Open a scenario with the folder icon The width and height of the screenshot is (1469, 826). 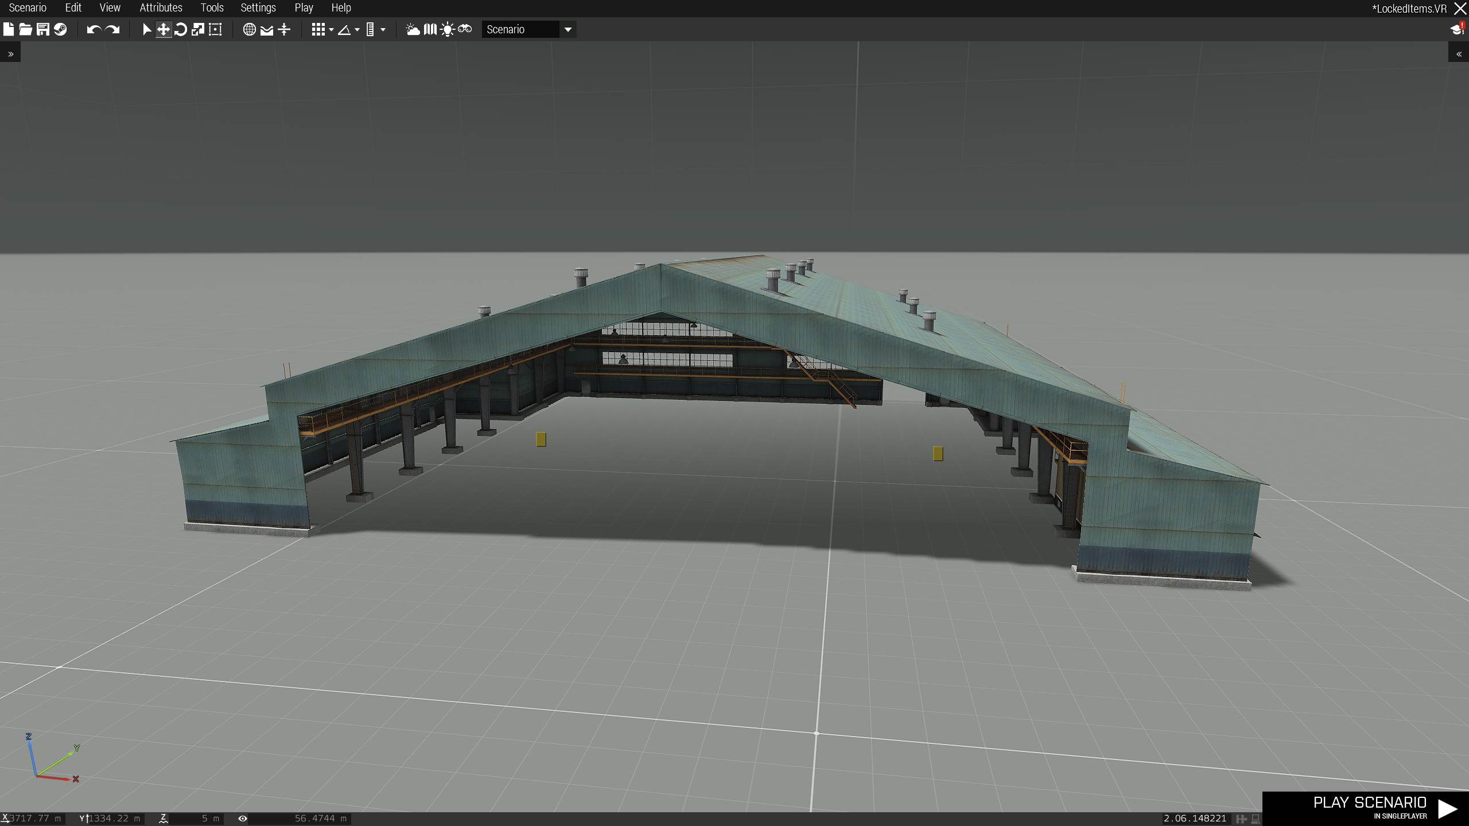point(26,29)
